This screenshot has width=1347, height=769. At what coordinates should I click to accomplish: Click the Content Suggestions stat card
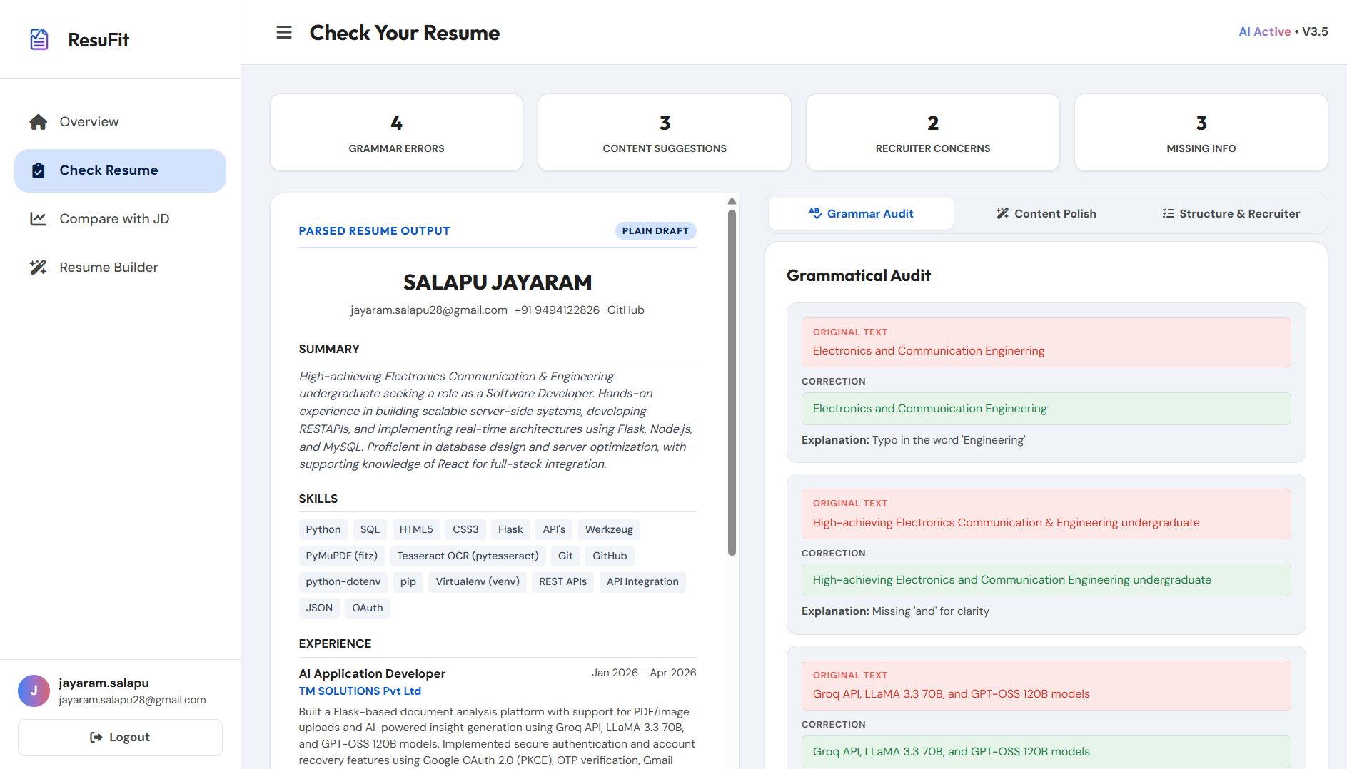tap(665, 133)
